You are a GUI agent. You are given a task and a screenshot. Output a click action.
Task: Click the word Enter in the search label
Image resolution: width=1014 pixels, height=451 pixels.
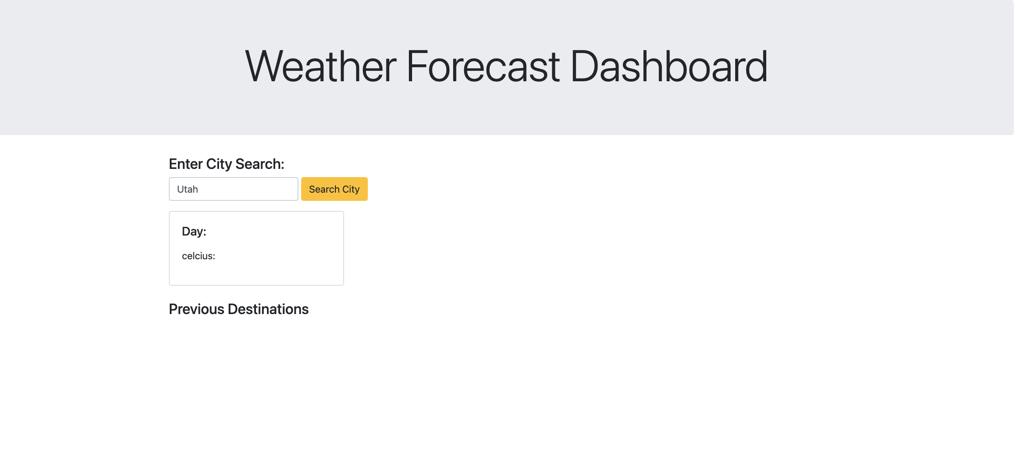point(186,164)
